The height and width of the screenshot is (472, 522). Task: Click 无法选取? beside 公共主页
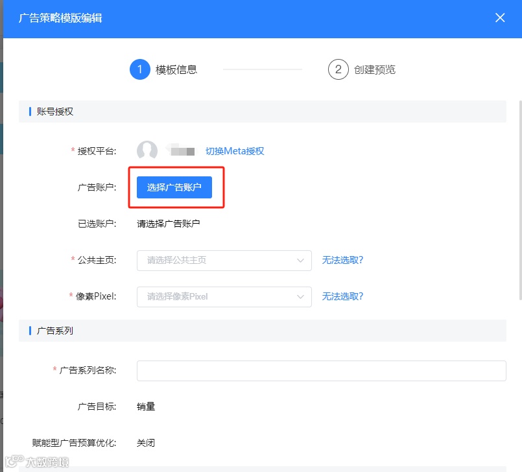344,260
